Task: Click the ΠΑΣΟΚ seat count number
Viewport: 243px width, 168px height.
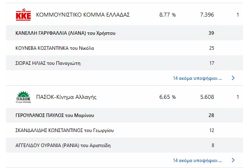Action: pyautogui.click(x=237, y=97)
